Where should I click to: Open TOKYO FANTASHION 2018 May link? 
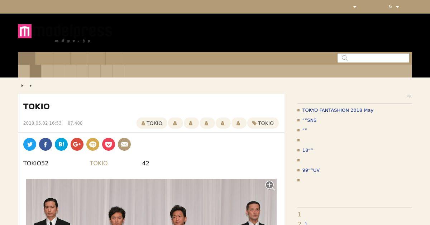(x=338, y=110)
